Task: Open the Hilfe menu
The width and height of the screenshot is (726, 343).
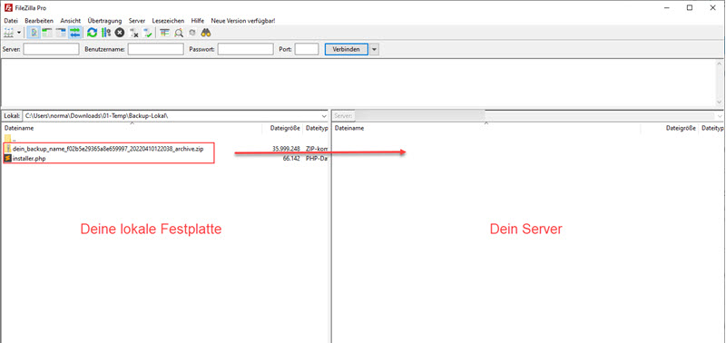Action: (198, 21)
